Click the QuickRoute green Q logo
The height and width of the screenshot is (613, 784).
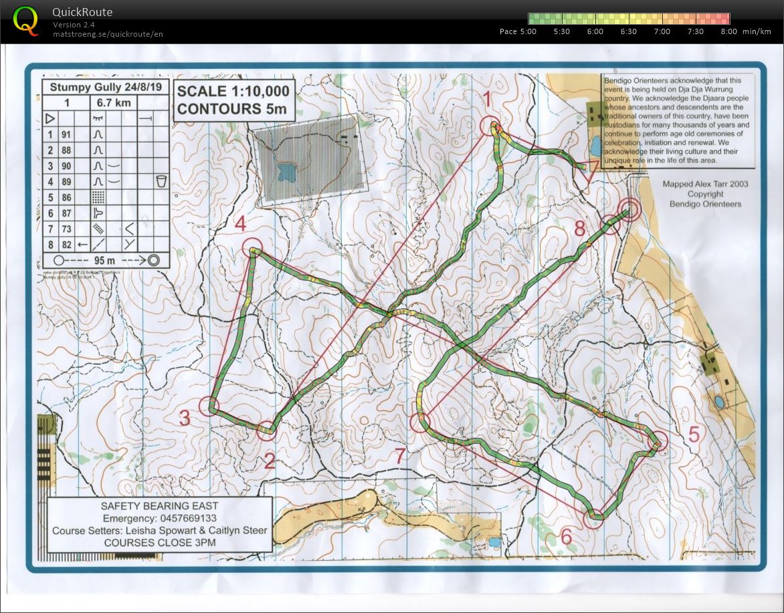tap(26, 19)
